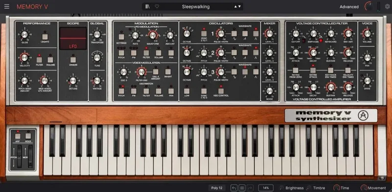
Task: Enable oscillator 2 square waveshape
Action: click(x=234, y=52)
